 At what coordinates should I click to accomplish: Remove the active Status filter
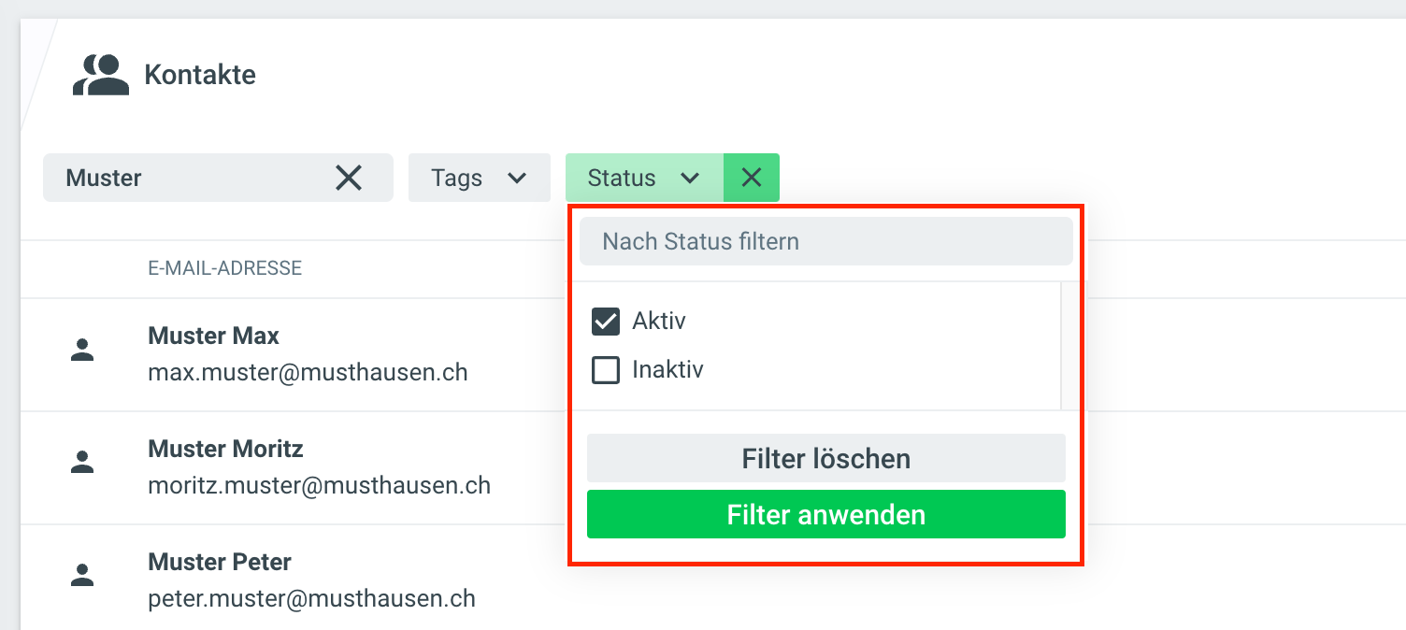coord(752,178)
